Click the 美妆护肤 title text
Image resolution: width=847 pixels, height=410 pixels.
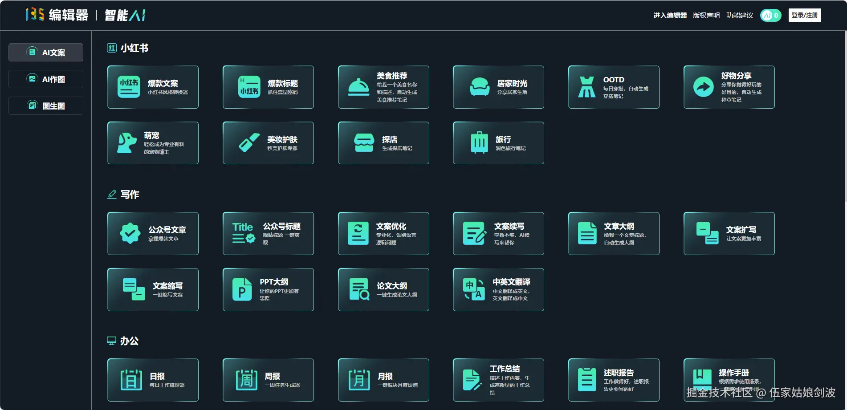click(282, 139)
